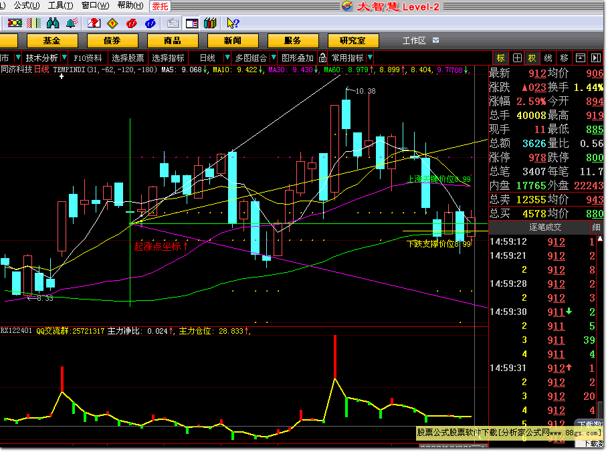Click the 总手 40008 value

pyautogui.click(x=531, y=116)
